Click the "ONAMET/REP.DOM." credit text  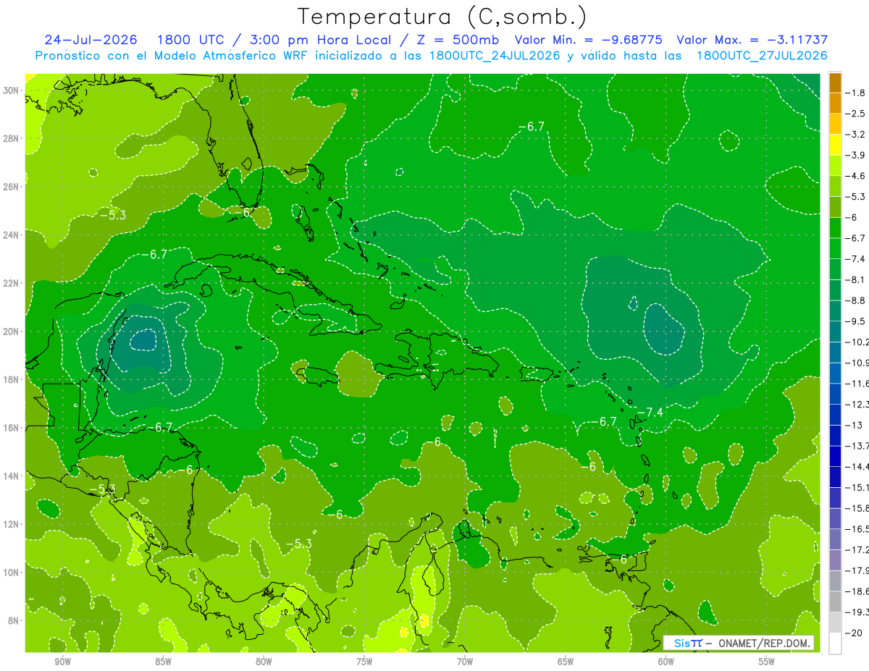(x=763, y=643)
